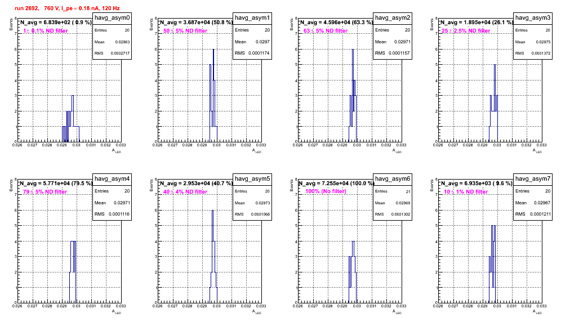Click the Entries value 20 in havg_asym0
Screen dimensions: 561x322
coord(127,30)
